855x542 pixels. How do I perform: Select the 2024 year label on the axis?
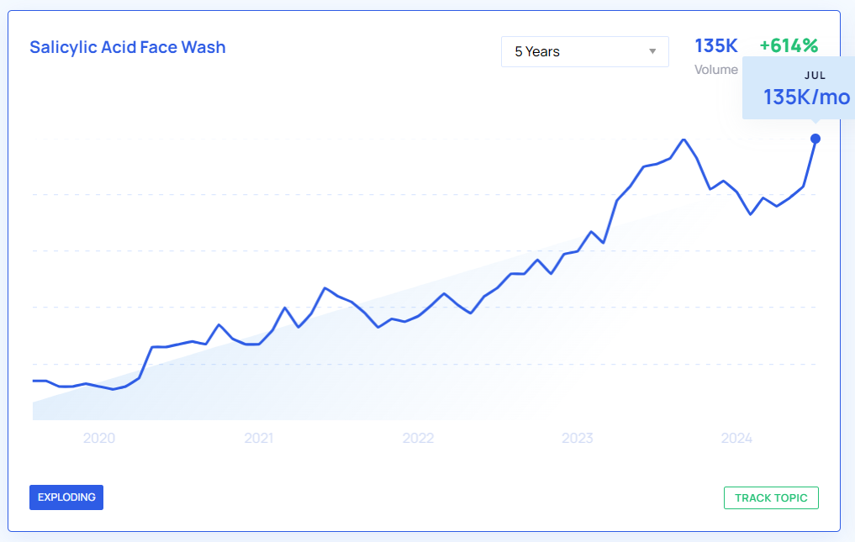[x=736, y=438]
